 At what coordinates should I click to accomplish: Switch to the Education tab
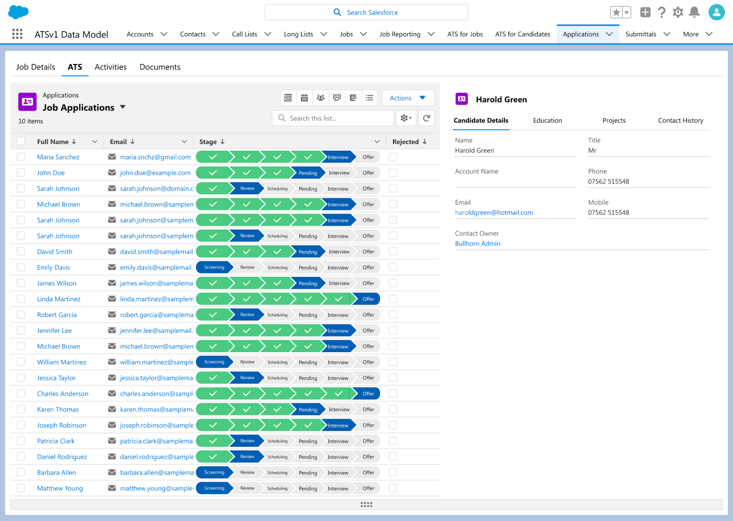click(x=547, y=120)
